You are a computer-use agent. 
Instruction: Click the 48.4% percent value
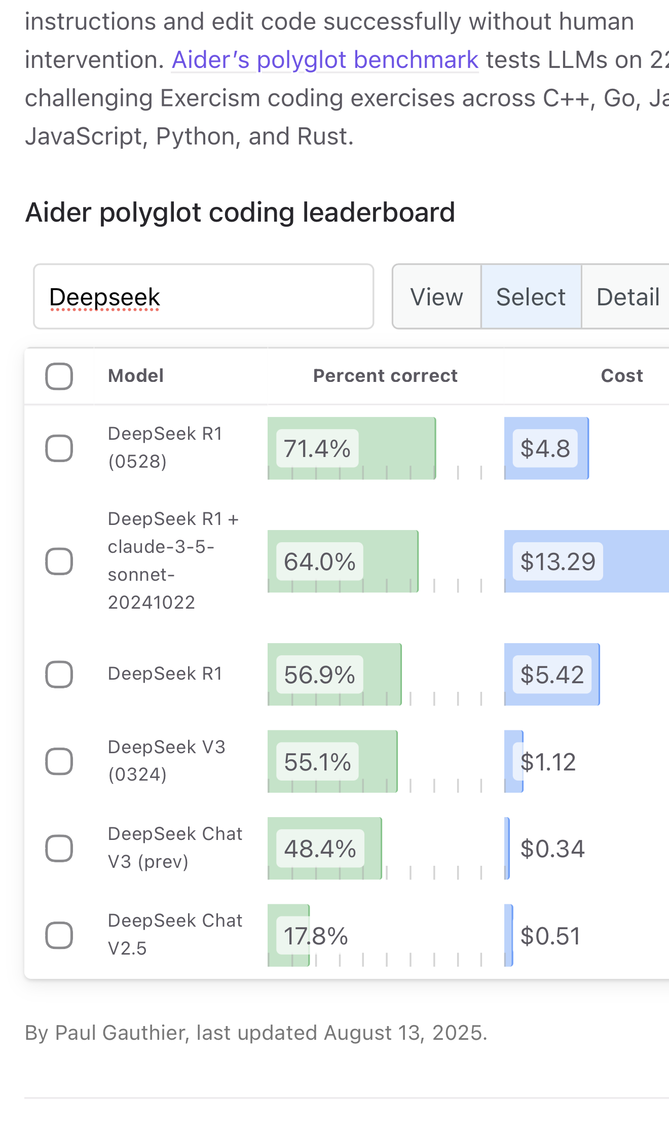[320, 849]
